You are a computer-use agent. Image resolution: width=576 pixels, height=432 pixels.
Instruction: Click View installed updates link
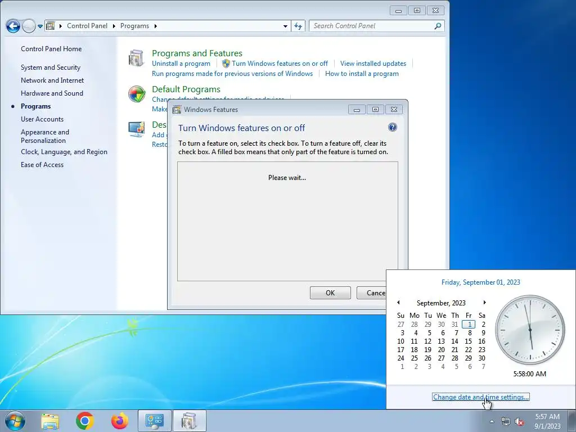tap(373, 64)
